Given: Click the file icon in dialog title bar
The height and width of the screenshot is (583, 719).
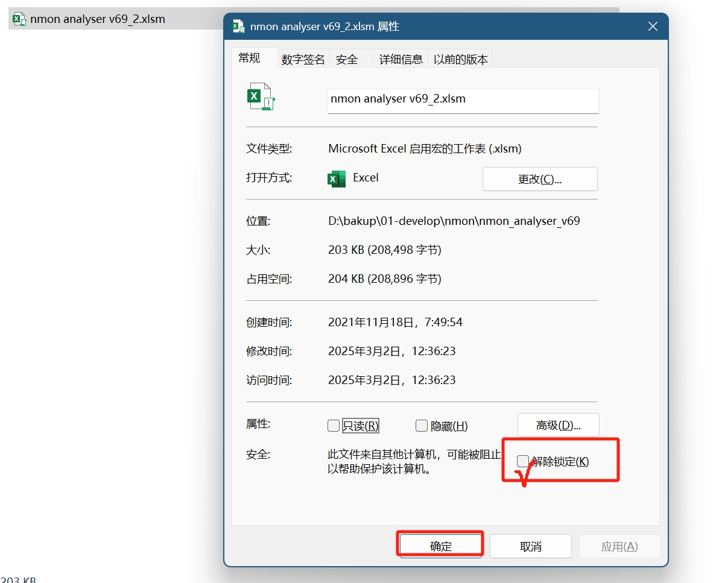Looking at the screenshot, I should point(238,26).
